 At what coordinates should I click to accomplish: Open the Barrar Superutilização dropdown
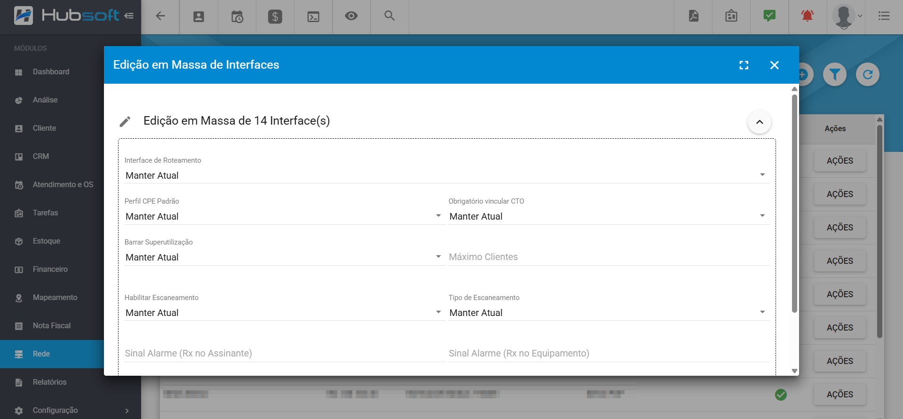(284, 257)
